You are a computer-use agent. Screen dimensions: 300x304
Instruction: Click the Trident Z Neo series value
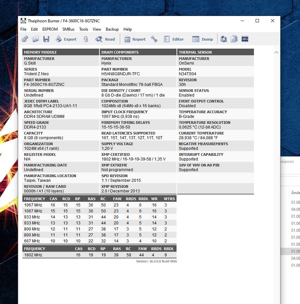click(x=36, y=74)
